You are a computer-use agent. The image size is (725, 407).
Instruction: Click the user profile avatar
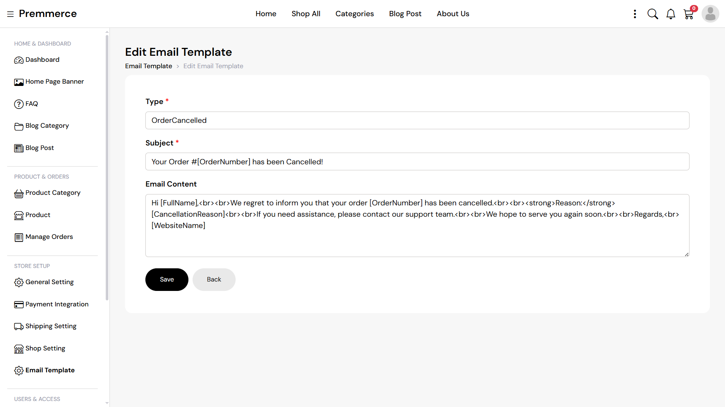point(710,14)
